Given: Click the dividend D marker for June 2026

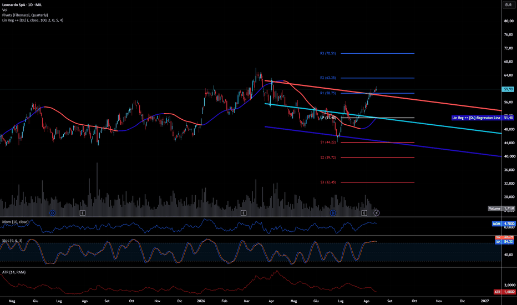Looking at the screenshot, I should [x=333, y=213].
